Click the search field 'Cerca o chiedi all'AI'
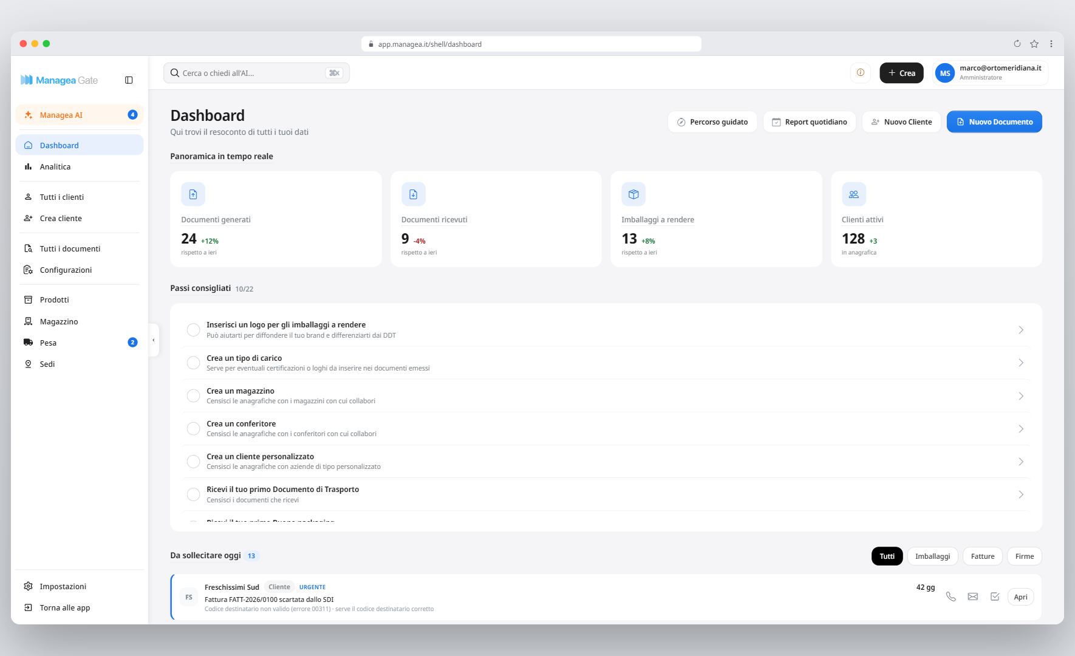The width and height of the screenshot is (1075, 656). pyautogui.click(x=256, y=73)
